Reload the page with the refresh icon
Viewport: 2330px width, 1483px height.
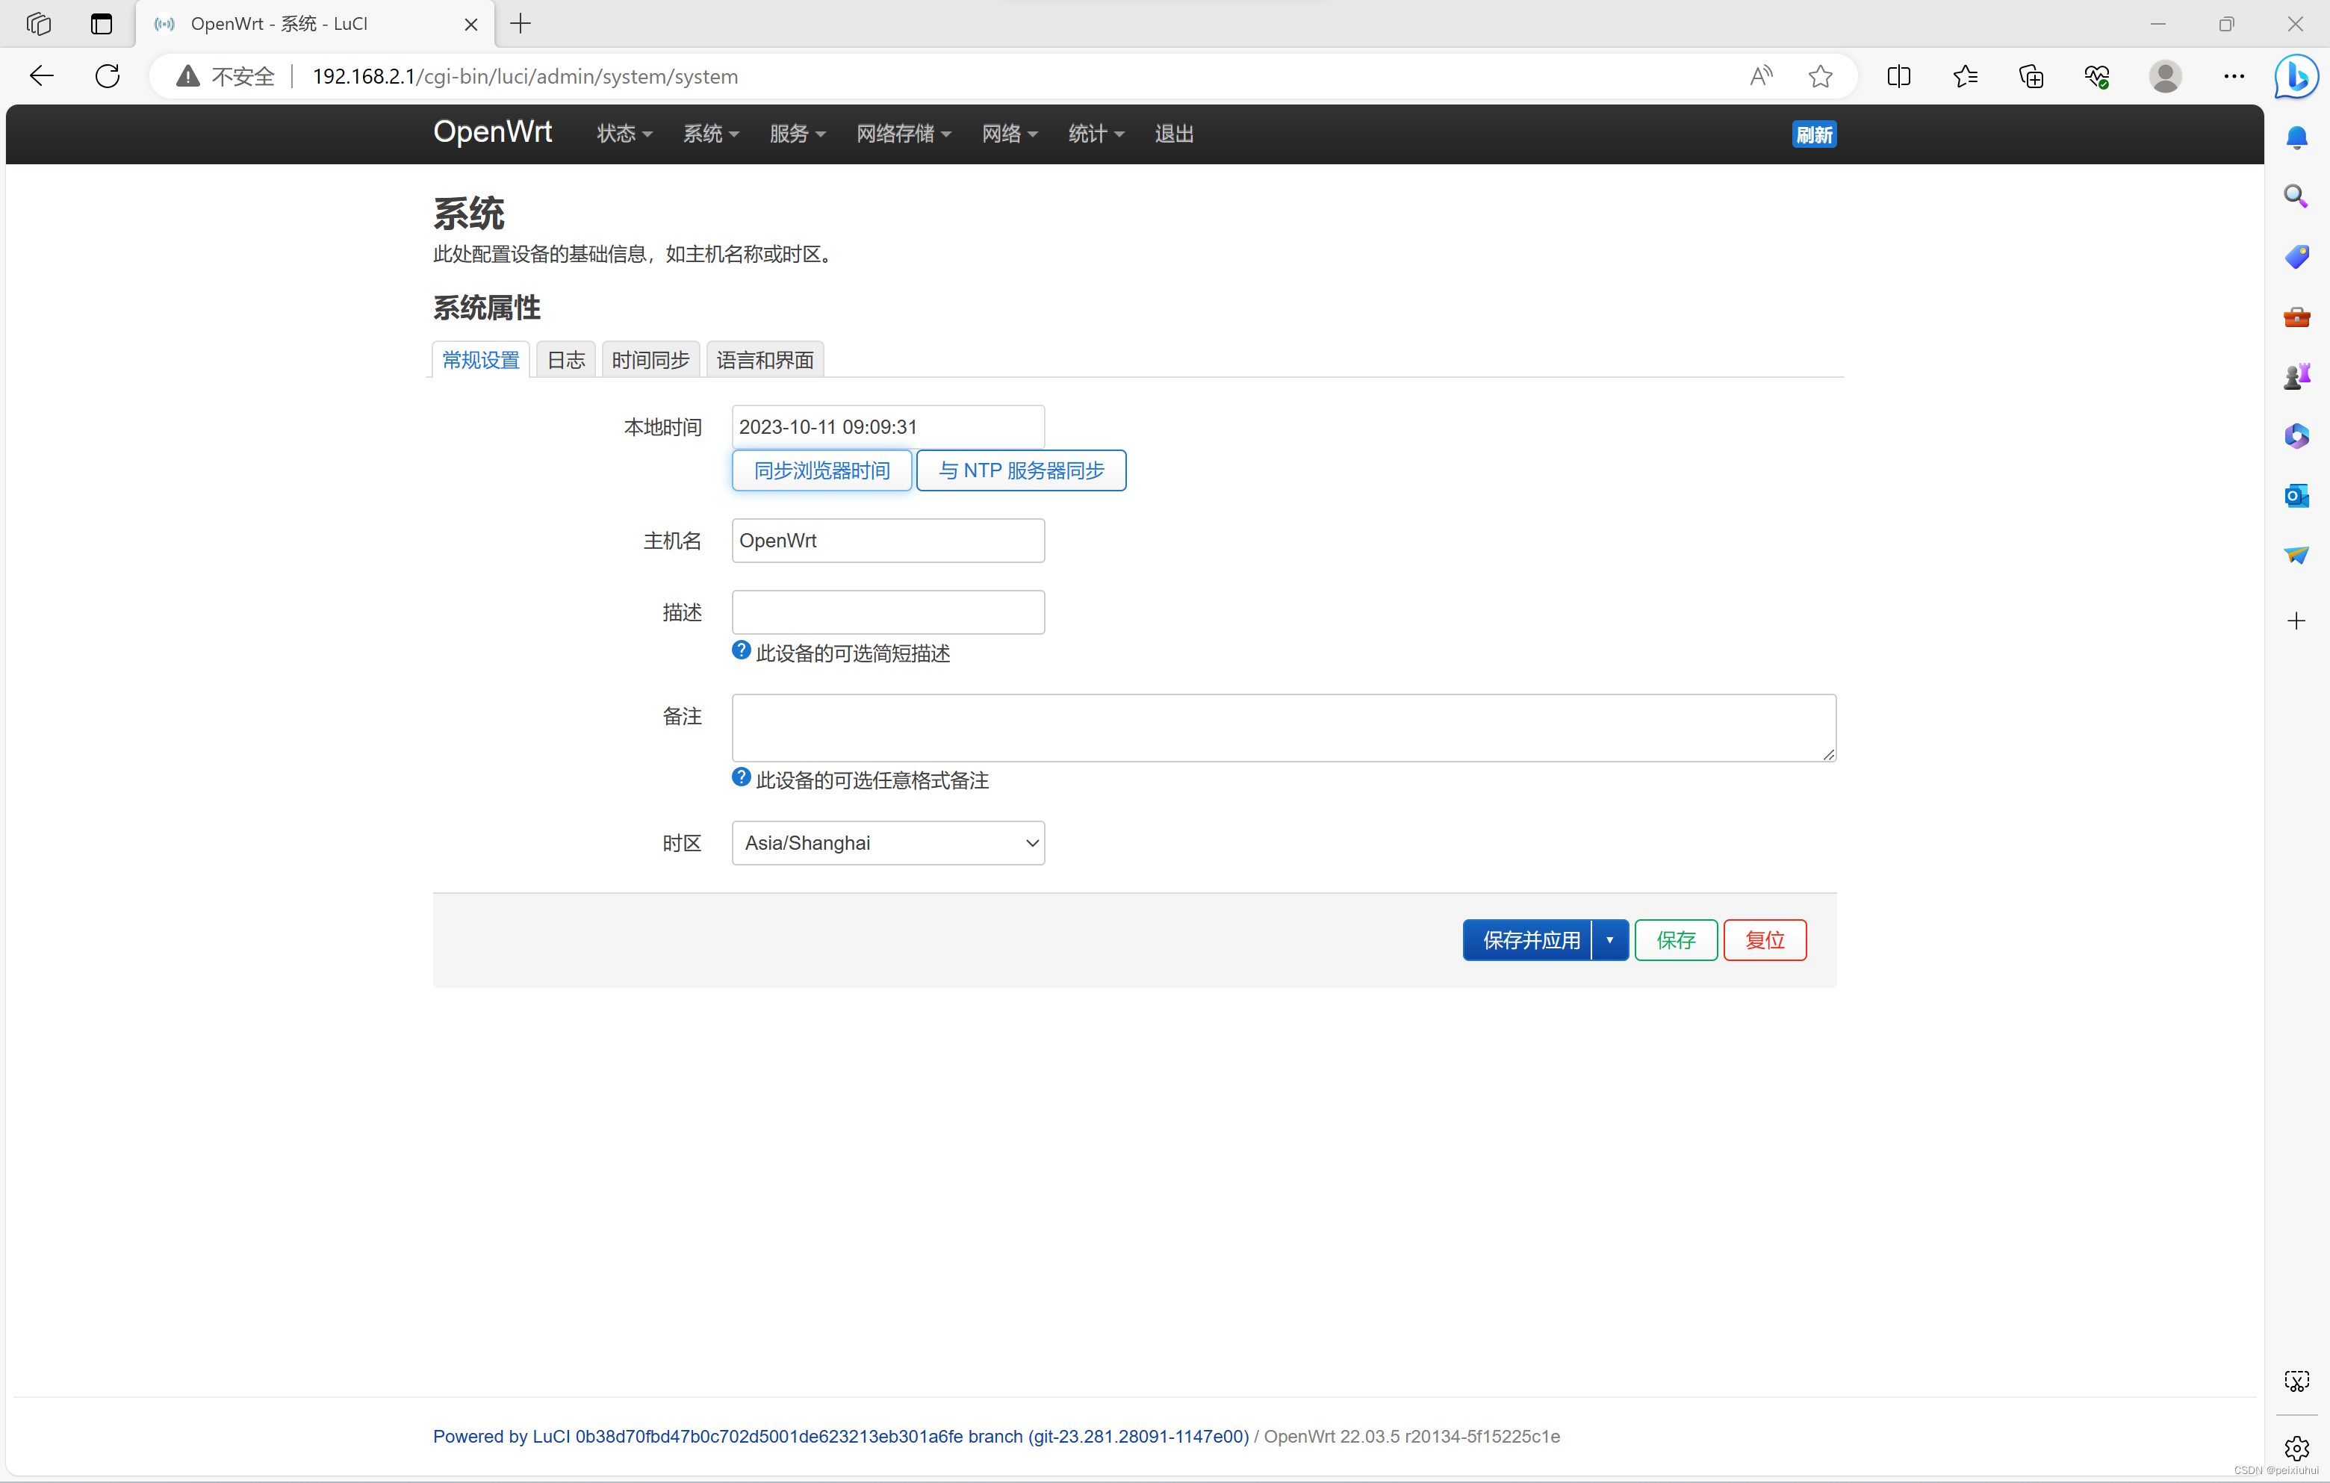(108, 75)
